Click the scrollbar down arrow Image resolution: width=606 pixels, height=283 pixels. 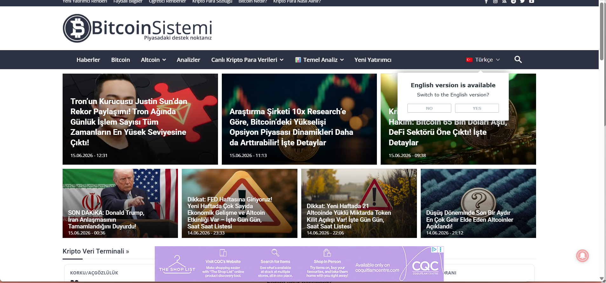click(602, 279)
